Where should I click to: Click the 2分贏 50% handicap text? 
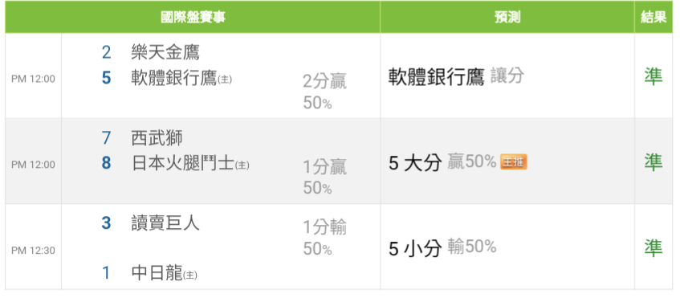[324, 92]
